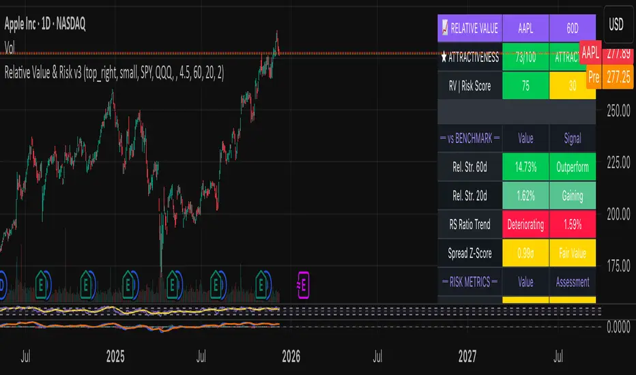Click the 2025 time axis label
The image size is (636, 375).
[x=115, y=357]
